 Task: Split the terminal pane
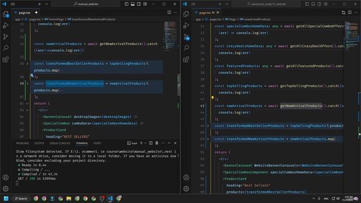point(151,143)
